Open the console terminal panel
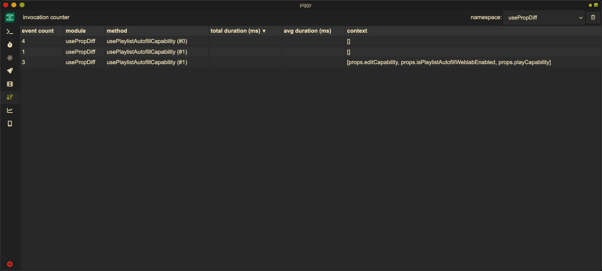 tap(10, 31)
